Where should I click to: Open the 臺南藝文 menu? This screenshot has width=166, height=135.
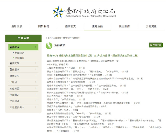click(71, 26)
